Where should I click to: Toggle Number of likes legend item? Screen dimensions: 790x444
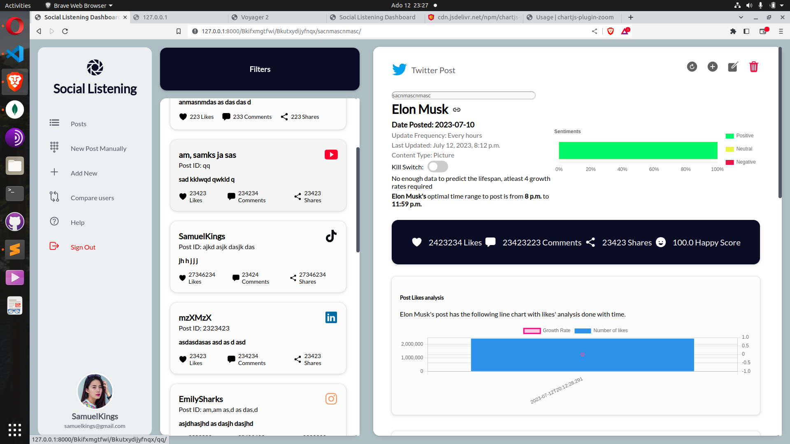[601, 331]
